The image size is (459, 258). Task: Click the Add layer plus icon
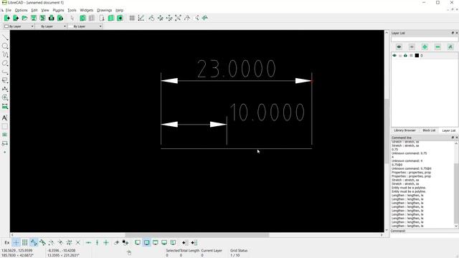[x=425, y=47]
